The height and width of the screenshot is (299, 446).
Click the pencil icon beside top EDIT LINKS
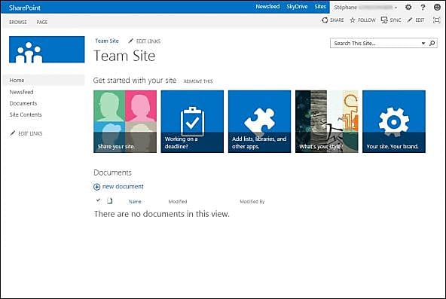tap(130, 41)
